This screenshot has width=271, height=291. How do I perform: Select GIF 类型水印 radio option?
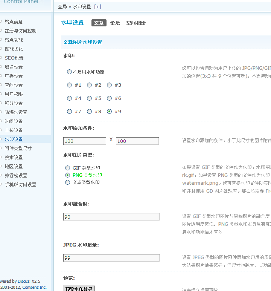pos(67,168)
